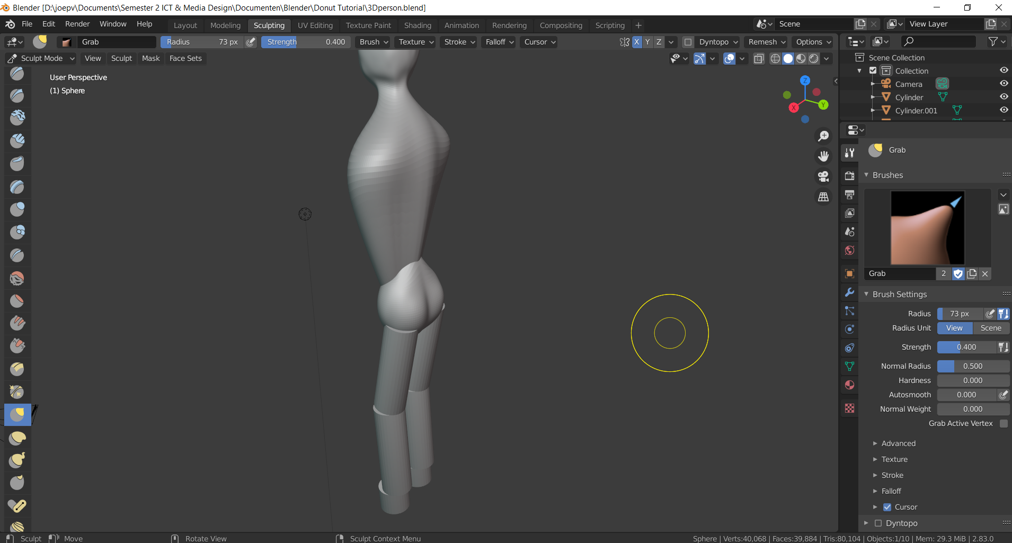Click the viewport zoom magnifier icon
This screenshot has width=1012, height=543.
coord(823,136)
